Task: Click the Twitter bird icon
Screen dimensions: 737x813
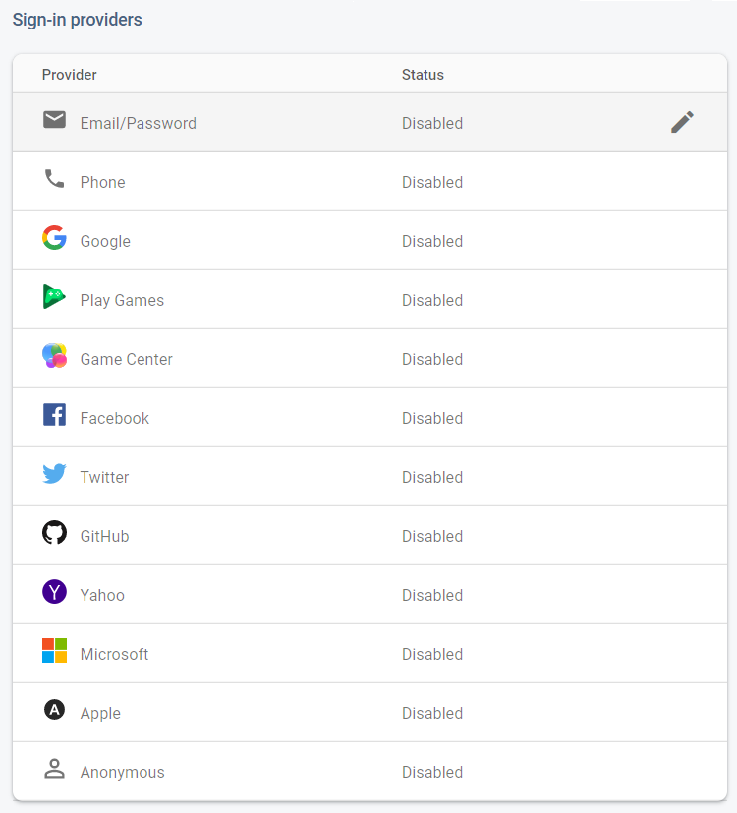Action: [55, 477]
